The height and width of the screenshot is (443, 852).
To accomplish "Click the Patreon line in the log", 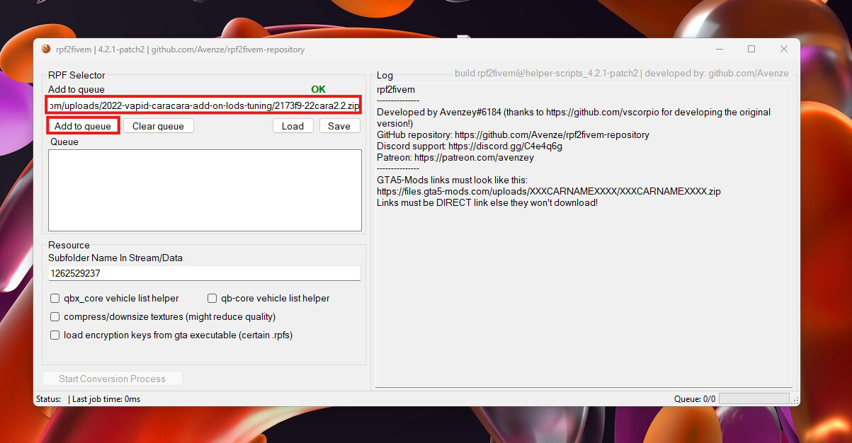I will 455,157.
